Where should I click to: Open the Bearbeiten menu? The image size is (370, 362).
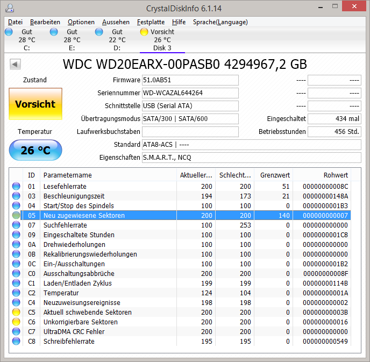coord(45,22)
